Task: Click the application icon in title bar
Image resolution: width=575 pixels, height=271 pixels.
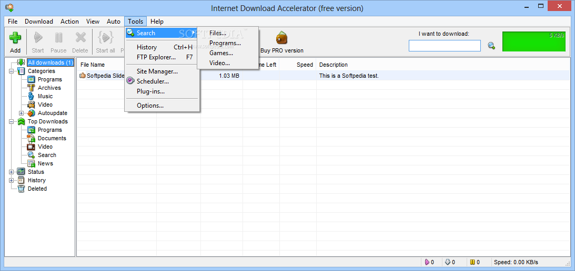Action: coord(9,7)
